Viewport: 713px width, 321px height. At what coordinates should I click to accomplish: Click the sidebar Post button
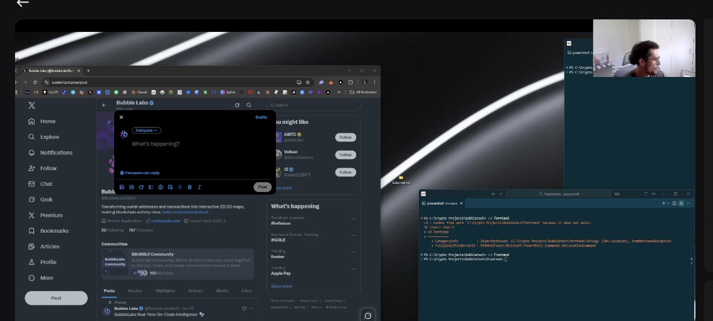[x=56, y=298]
